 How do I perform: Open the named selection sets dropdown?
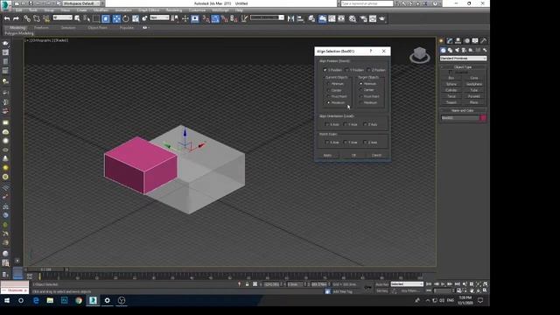(x=267, y=17)
